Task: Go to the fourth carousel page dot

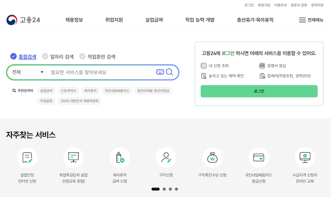Action: (176, 189)
